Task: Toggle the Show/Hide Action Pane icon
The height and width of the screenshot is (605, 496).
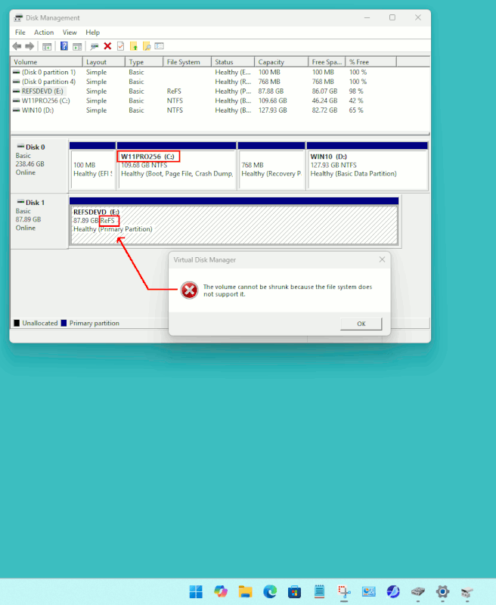Action: (x=78, y=46)
